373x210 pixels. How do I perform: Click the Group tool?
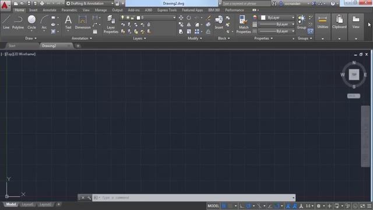tap(301, 22)
